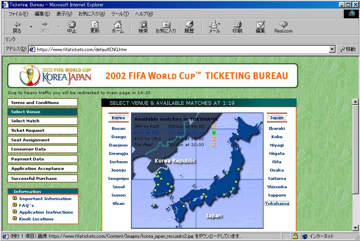Click the page scrollbar down arrow
The width and height of the screenshot is (360, 241).
355,228
